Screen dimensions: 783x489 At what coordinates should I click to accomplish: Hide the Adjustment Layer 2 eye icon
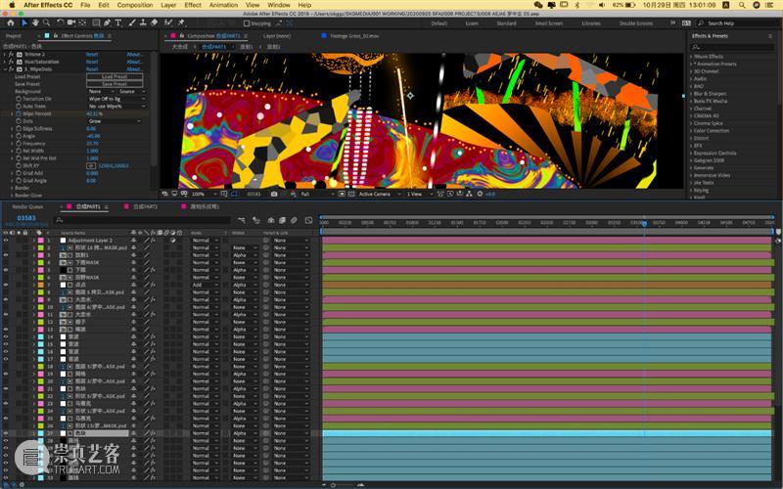(6, 240)
